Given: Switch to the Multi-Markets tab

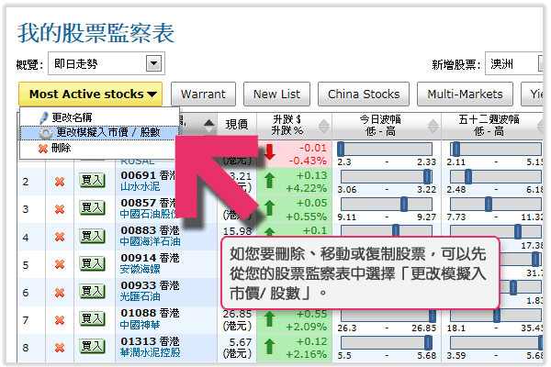Looking at the screenshot, I should tap(465, 95).
